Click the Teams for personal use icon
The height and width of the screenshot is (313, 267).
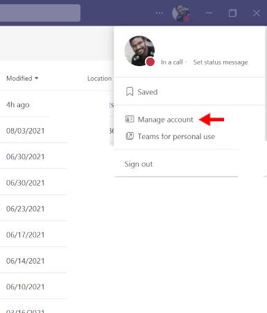coord(130,136)
